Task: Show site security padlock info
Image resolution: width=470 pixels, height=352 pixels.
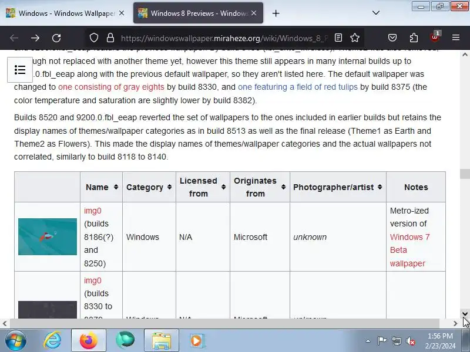Action: pos(110,38)
